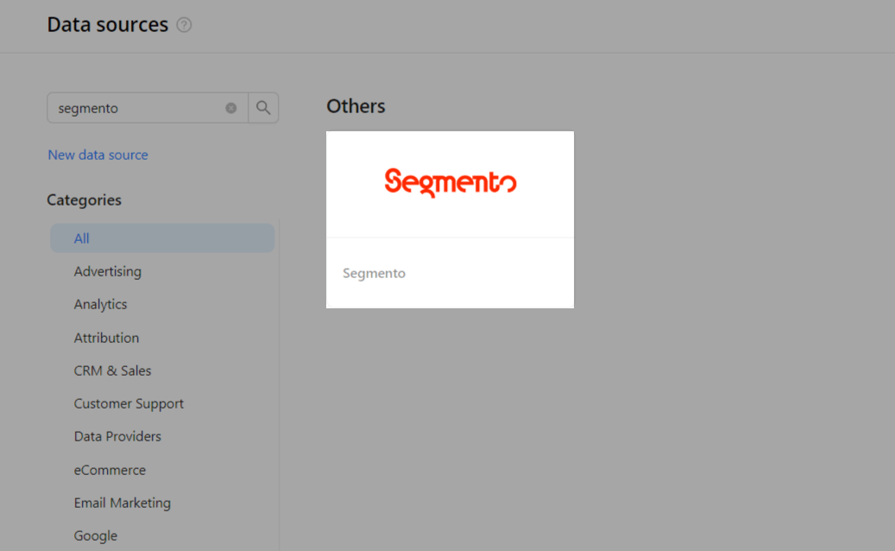Filter by Attribution category
This screenshot has width=895, height=551.
pyautogui.click(x=106, y=338)
